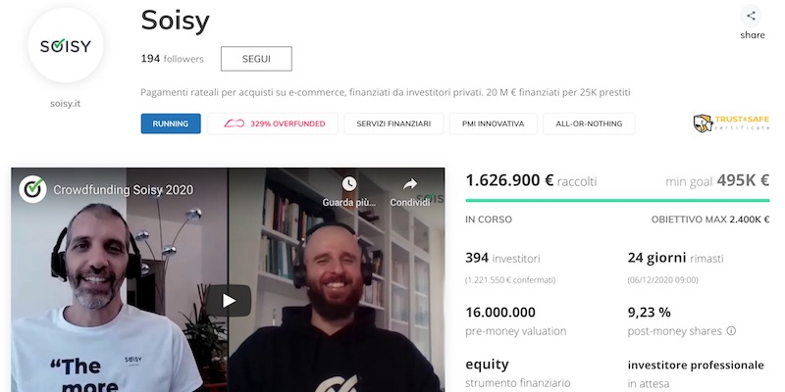The height and width of the screenshot is (392, 785).
Task: Click the 1.626.900 € raccolti amount
Action: (x=531, y=180)
